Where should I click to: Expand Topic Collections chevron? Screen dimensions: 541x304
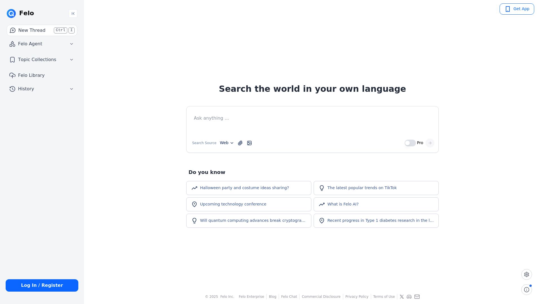click(72, 60)
